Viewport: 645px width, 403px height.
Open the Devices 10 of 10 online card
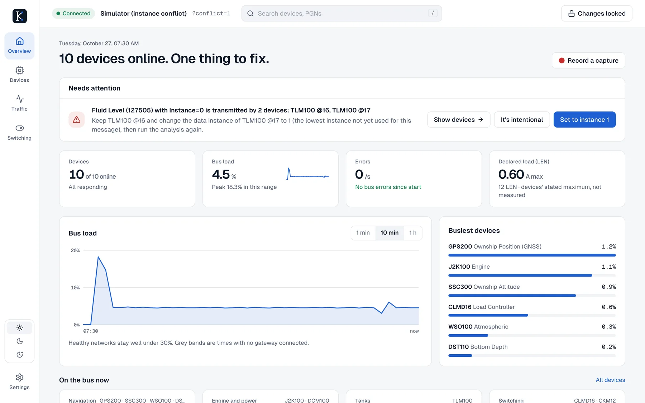click(x=127, y=179)
